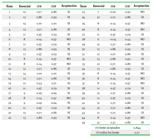Select the 0.77 CVI value

tap(137, 132)
